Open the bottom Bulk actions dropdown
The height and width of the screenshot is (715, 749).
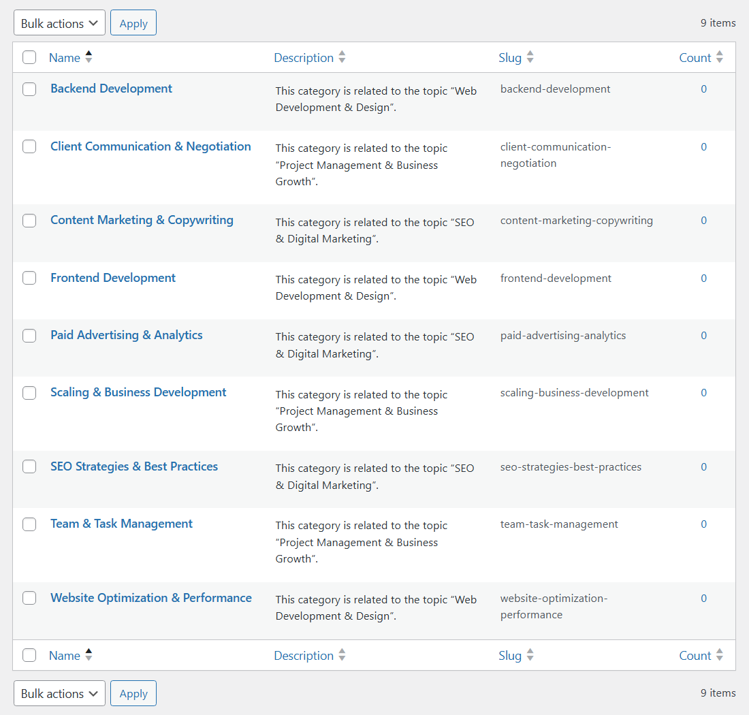click(x=59, y=693)
